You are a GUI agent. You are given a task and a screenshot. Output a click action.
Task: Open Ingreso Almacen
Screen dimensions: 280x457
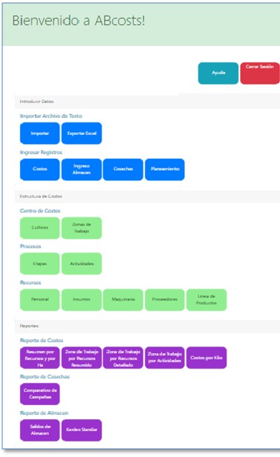[x=82, y=169]
